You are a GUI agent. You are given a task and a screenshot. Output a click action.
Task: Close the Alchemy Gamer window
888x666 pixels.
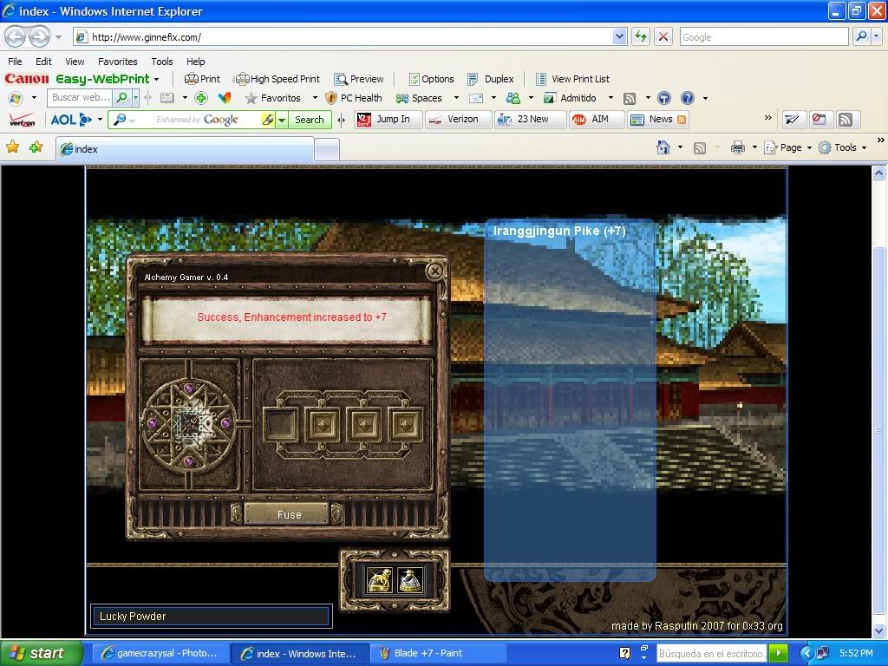435,271
